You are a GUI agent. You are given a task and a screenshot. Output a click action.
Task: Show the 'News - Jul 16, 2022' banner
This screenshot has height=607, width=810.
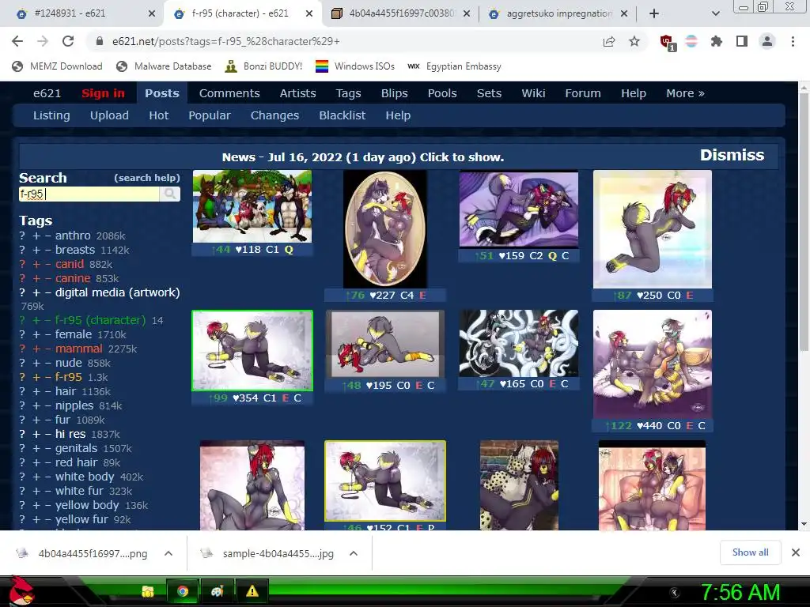tap(362, 157)
